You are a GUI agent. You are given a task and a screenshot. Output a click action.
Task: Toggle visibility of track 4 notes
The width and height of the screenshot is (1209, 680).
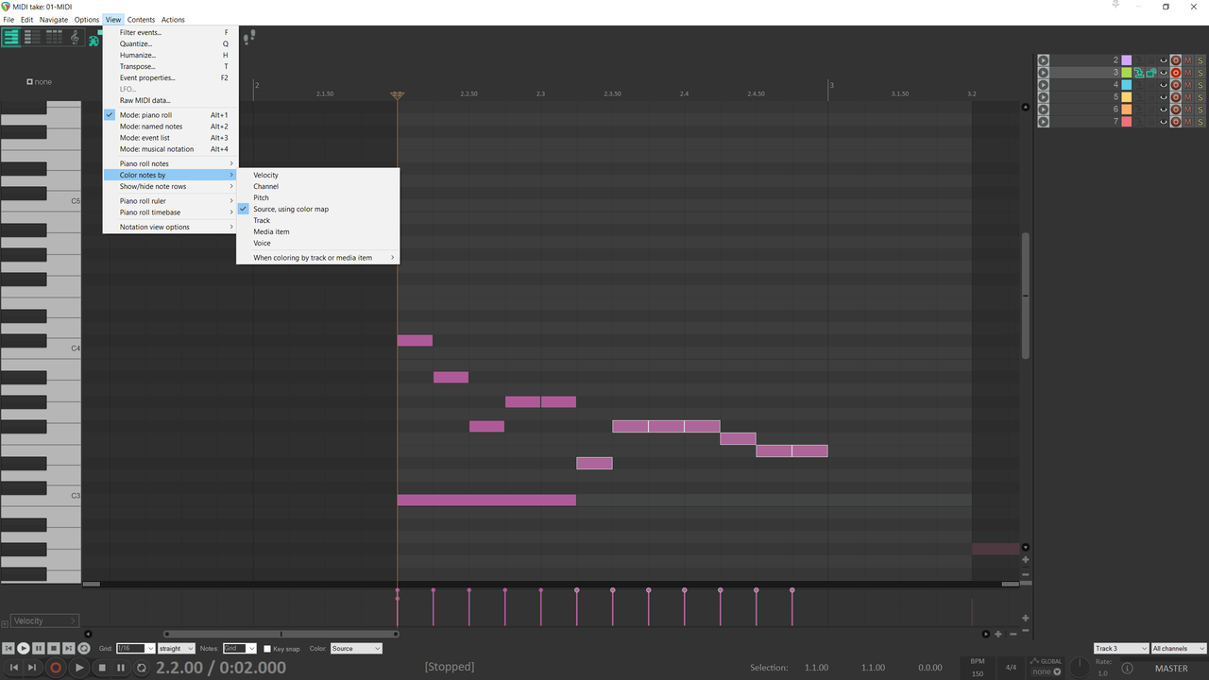1163,84
